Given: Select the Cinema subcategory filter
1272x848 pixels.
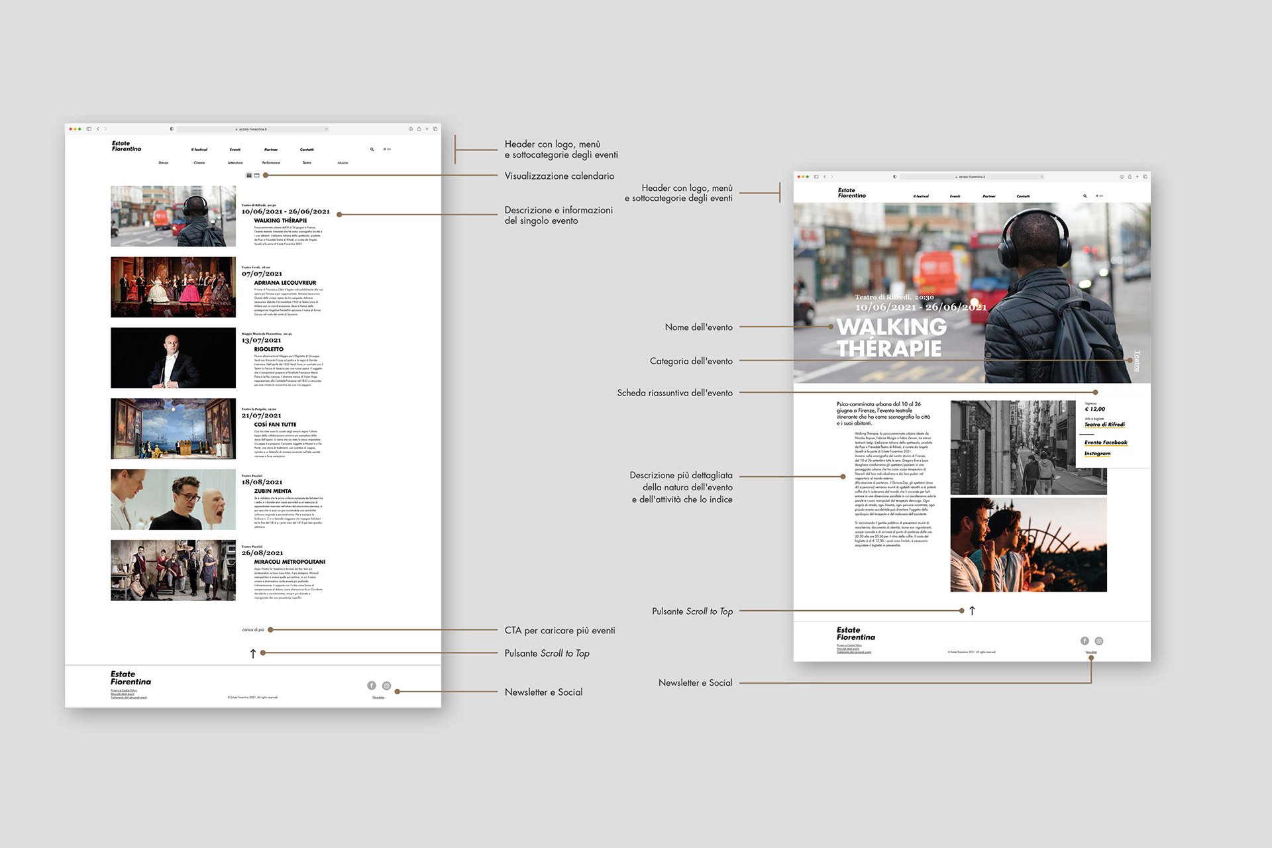Looking at the screenshot, I should pos(199,163).
